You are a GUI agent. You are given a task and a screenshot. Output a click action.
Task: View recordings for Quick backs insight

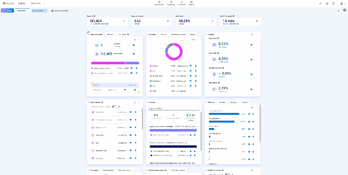(252, 89)
